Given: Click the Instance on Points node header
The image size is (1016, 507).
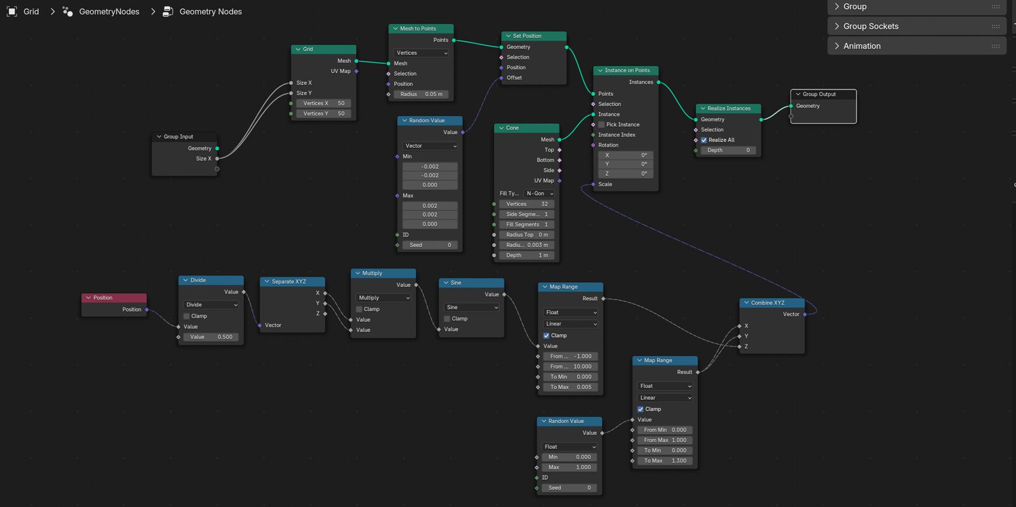Looking at the screenshot, I should (x=627, y=70).
